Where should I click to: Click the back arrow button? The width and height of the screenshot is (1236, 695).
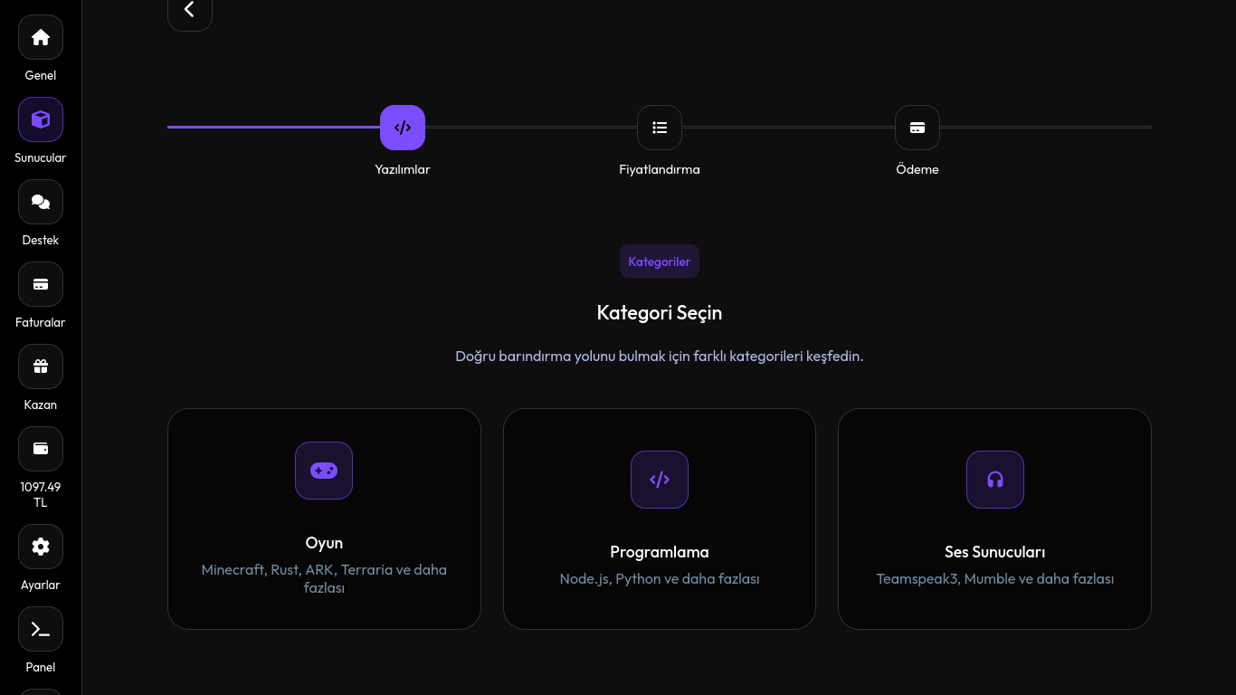pyautogui.click(x=190, y=10)
